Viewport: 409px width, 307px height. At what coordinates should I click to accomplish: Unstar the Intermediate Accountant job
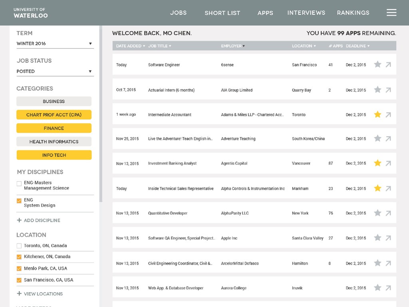[377, 114]
